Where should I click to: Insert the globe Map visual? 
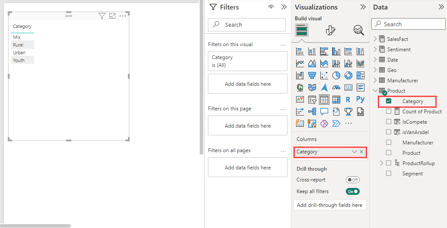pyautogui.click(x=300, y=87)
